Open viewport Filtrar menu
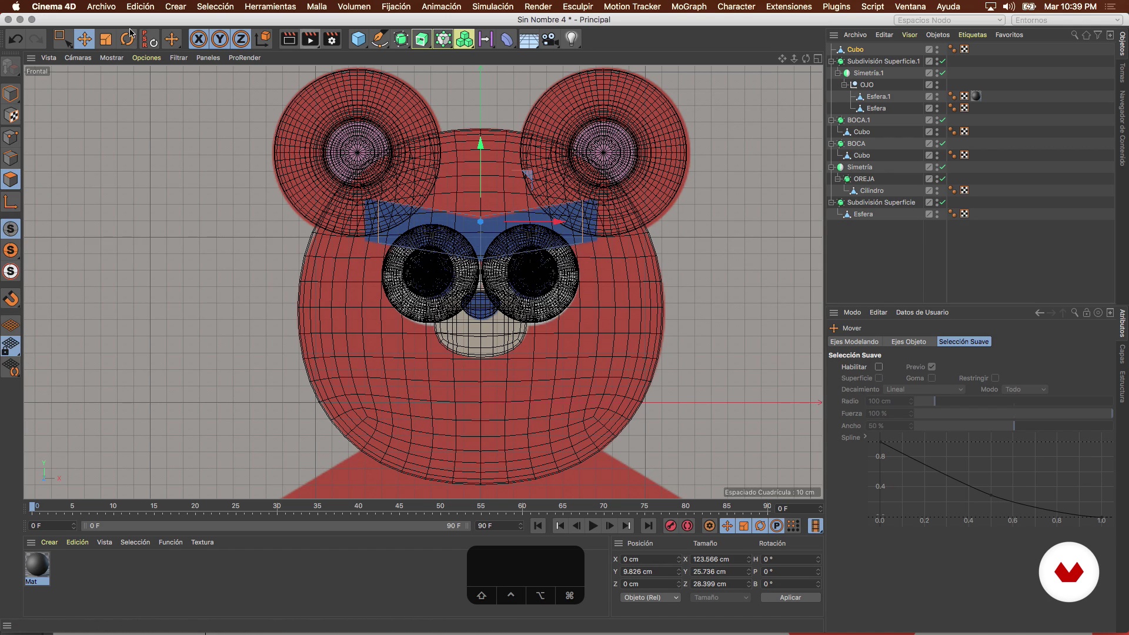 point(178,58)
